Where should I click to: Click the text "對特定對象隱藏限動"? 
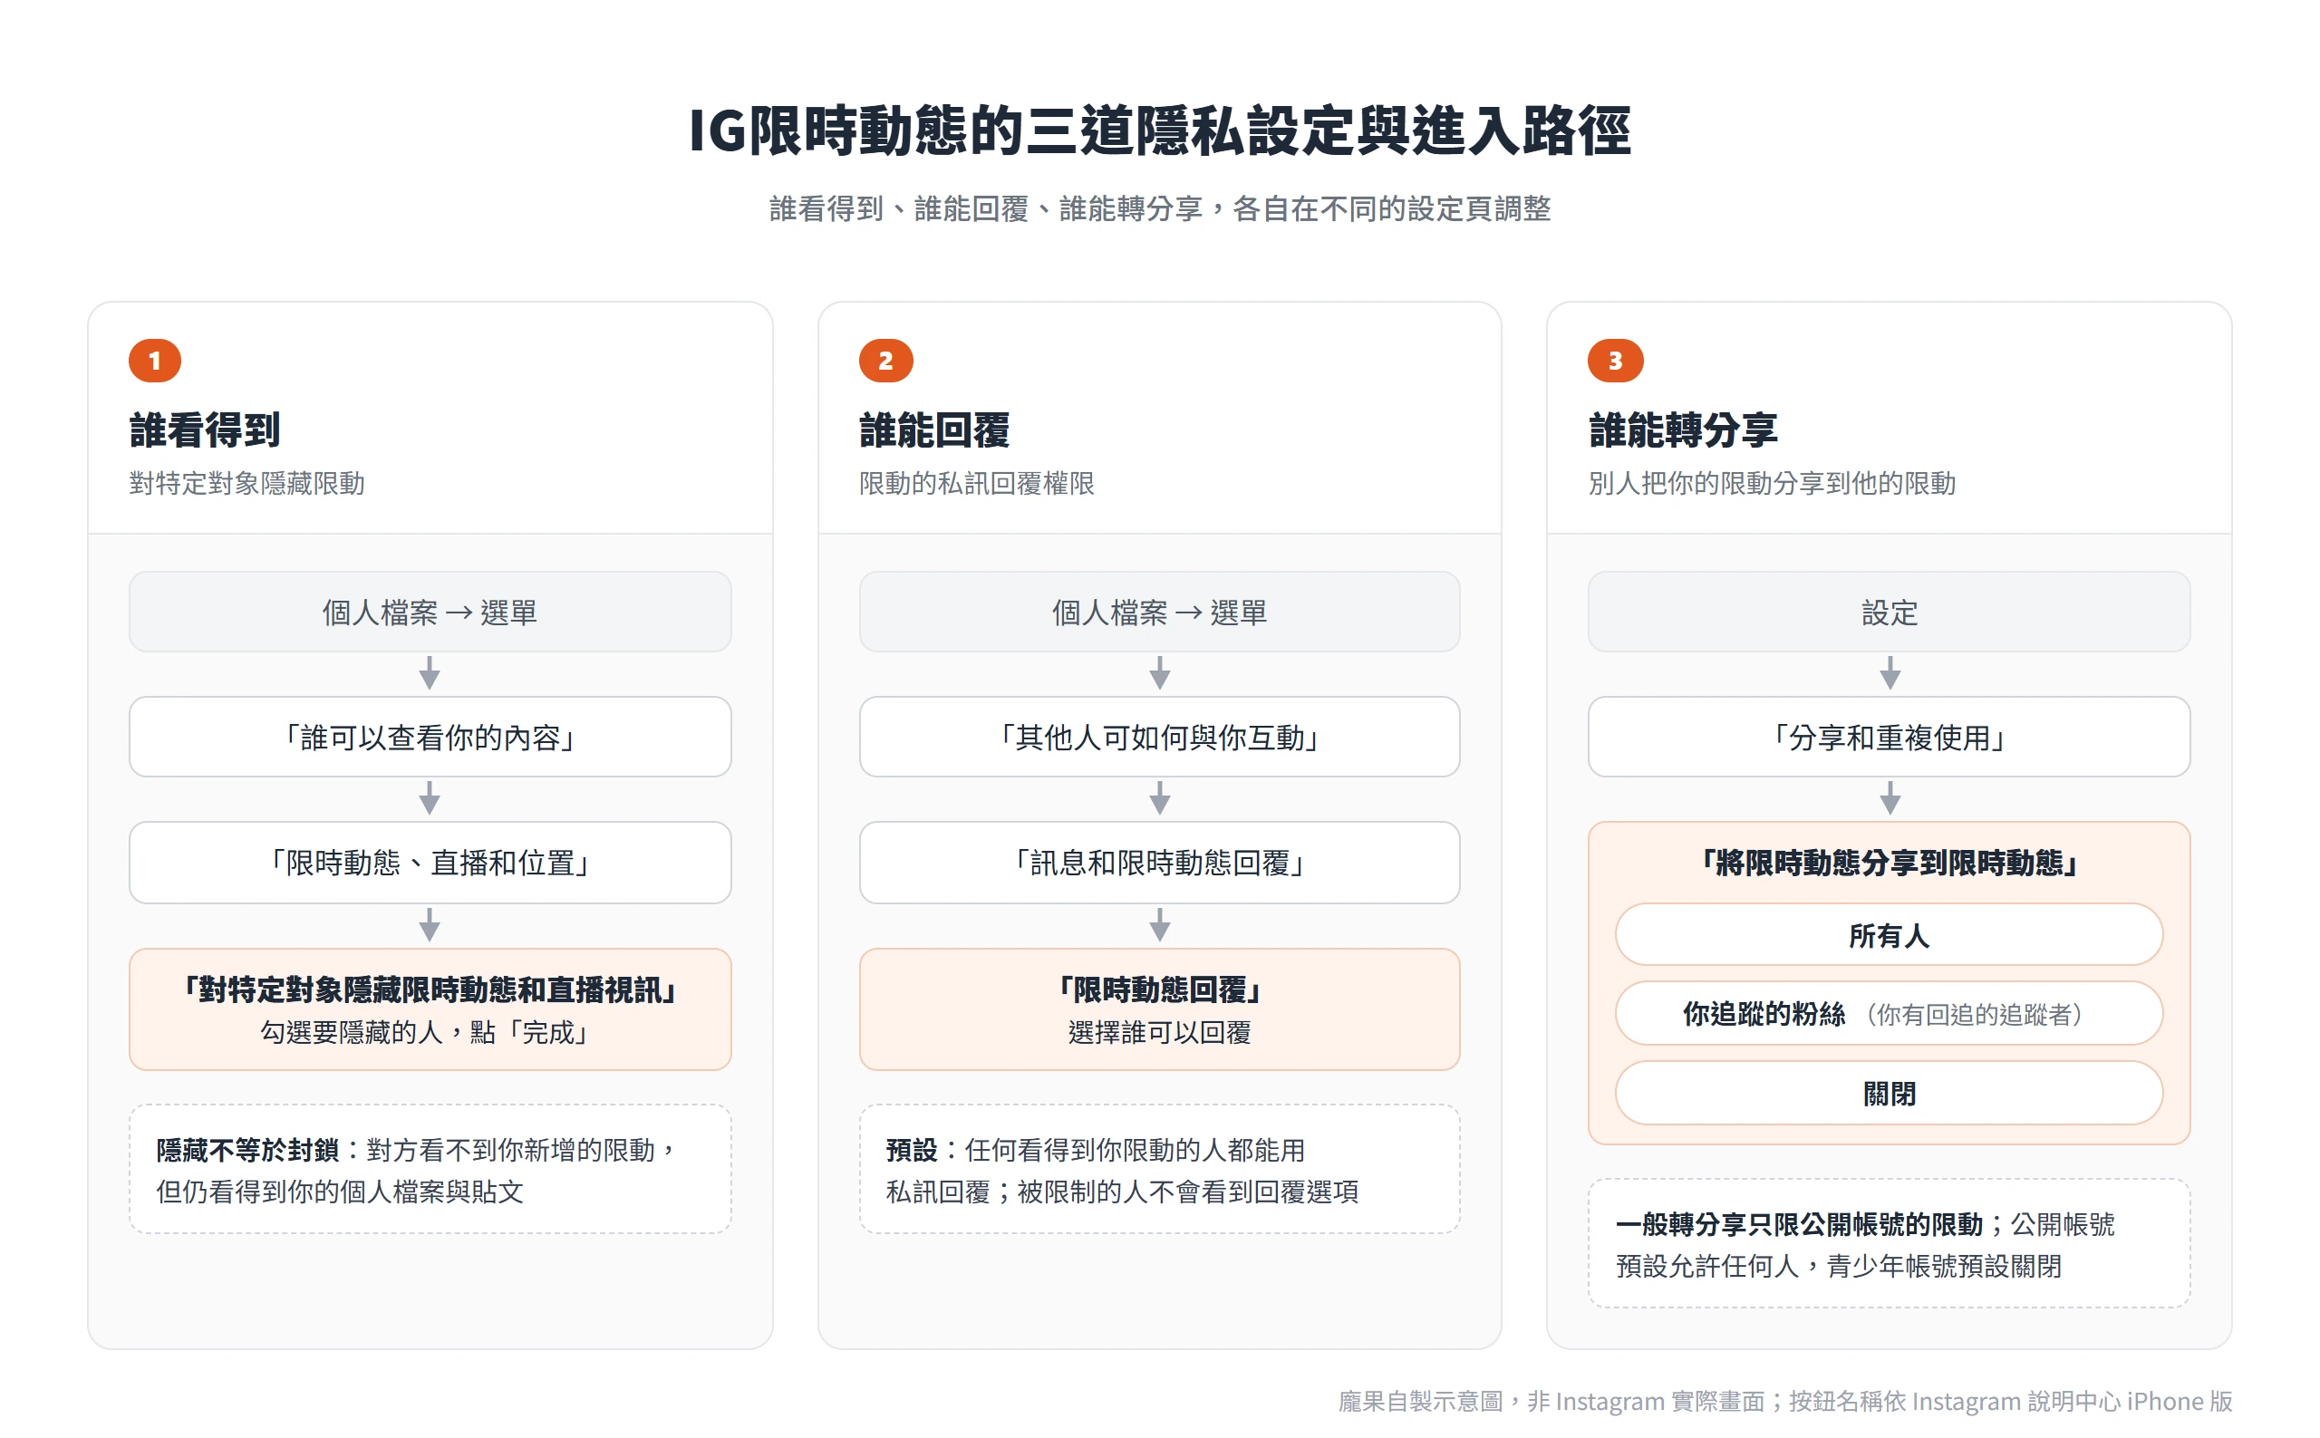pyautogui.click(x=247, y=483)
